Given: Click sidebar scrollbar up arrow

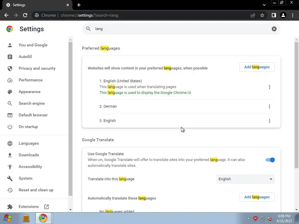Looking at the screenshot, I should pyautogui.click(x=71, y=40).
